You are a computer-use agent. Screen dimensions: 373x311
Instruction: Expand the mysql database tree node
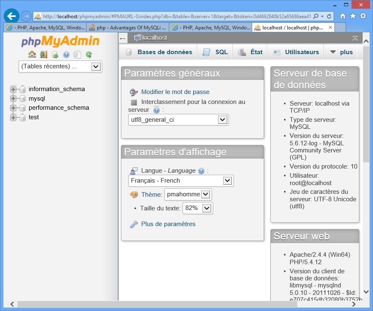[x=13, y=99]
